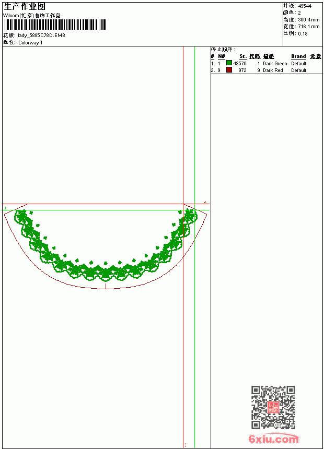Select stitch count 972 in row 2
Viewport: 324px width, 449px height.
click(x=242, y=70)
